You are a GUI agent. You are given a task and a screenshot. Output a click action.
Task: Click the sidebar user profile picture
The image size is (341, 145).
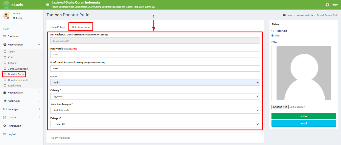click(x=6, y=16)
